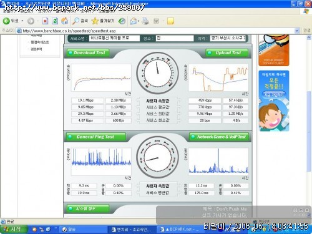Click the Forward navigation arrow icon

[31, 21]
